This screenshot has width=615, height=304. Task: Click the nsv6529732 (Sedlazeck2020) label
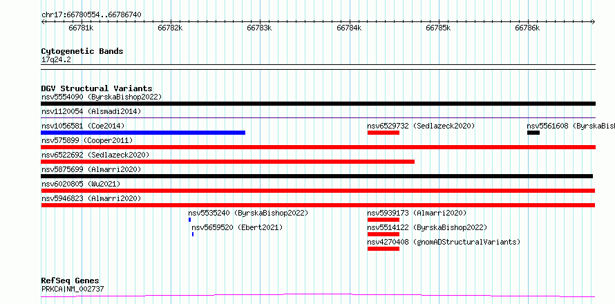tap(421, 126)
